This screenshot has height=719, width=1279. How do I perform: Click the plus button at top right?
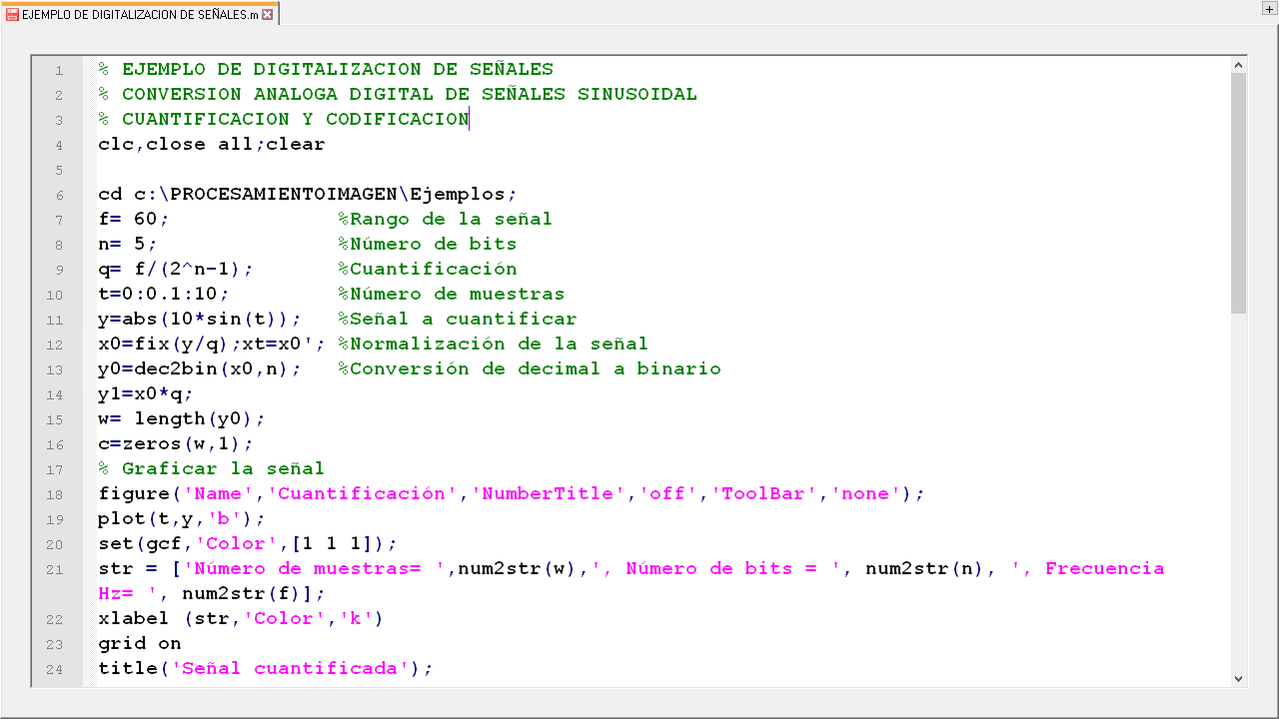(x=1269, y=9)
